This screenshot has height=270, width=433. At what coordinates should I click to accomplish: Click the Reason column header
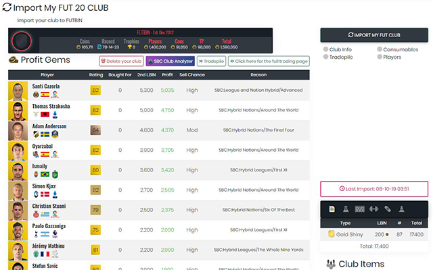pyautogui.click(x=258, y=75)
